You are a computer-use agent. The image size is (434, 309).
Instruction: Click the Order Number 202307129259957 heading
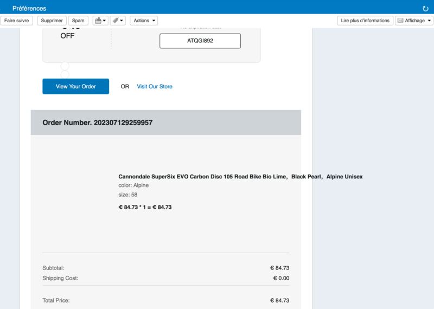[x=98, y=123]
